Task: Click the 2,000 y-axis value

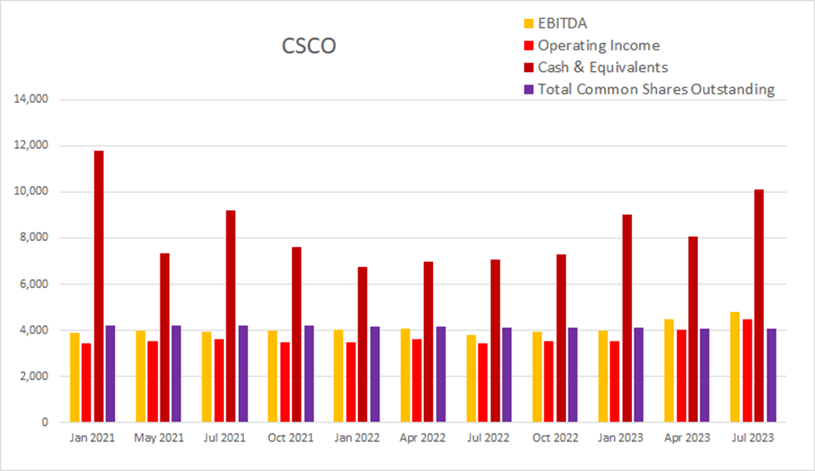Action: point(33,376)
